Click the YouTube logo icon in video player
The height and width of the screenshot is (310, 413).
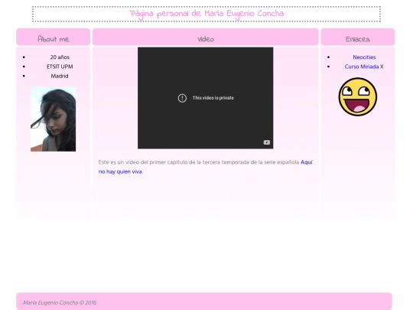[267, 142]
